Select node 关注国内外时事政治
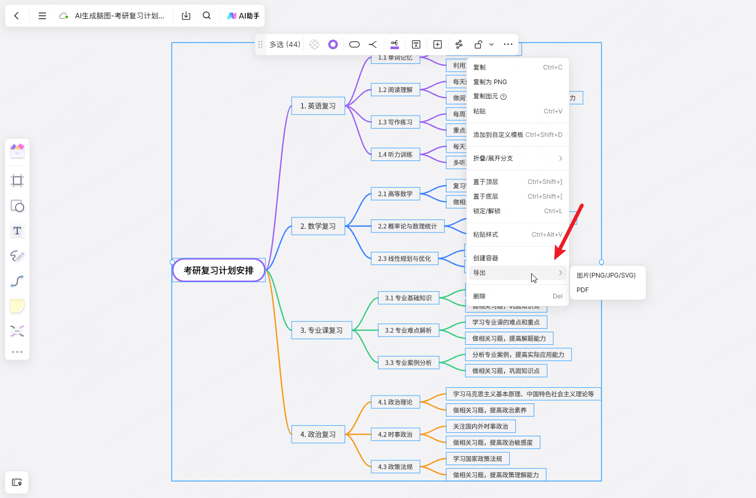 click(480, 426)
